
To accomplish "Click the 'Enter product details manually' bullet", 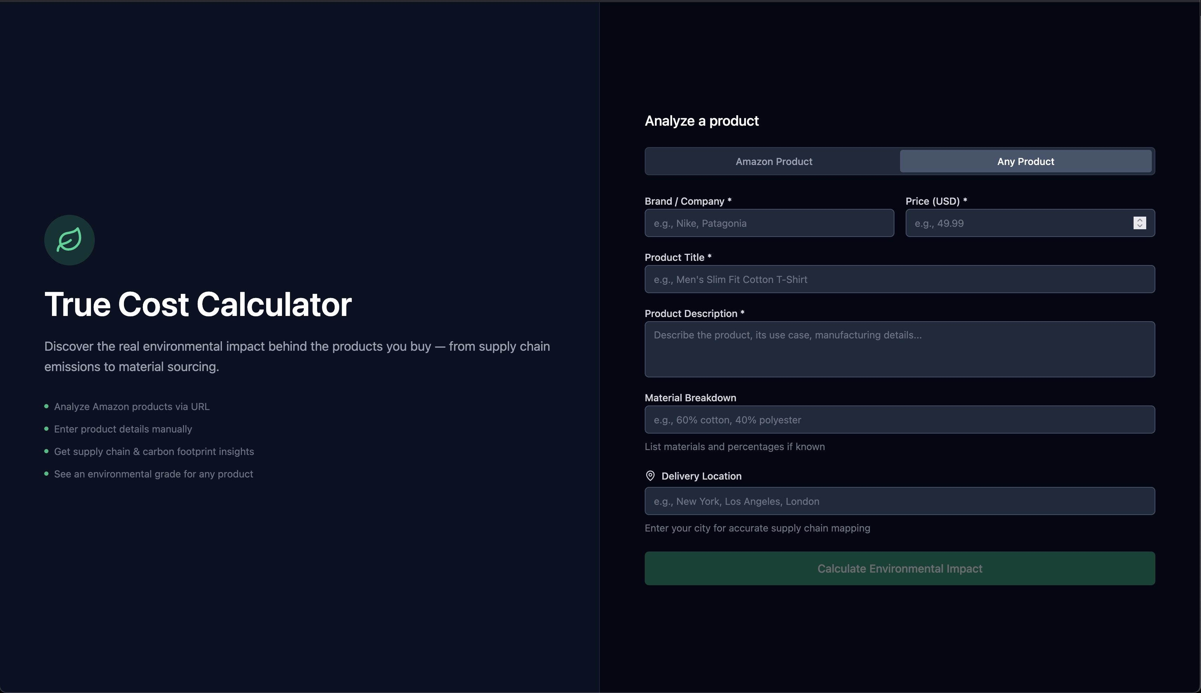I will coord(123,429).
